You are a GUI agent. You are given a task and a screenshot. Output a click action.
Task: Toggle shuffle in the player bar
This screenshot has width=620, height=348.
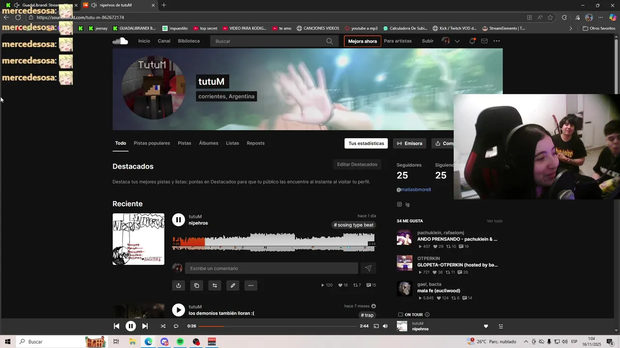(163, 326)
